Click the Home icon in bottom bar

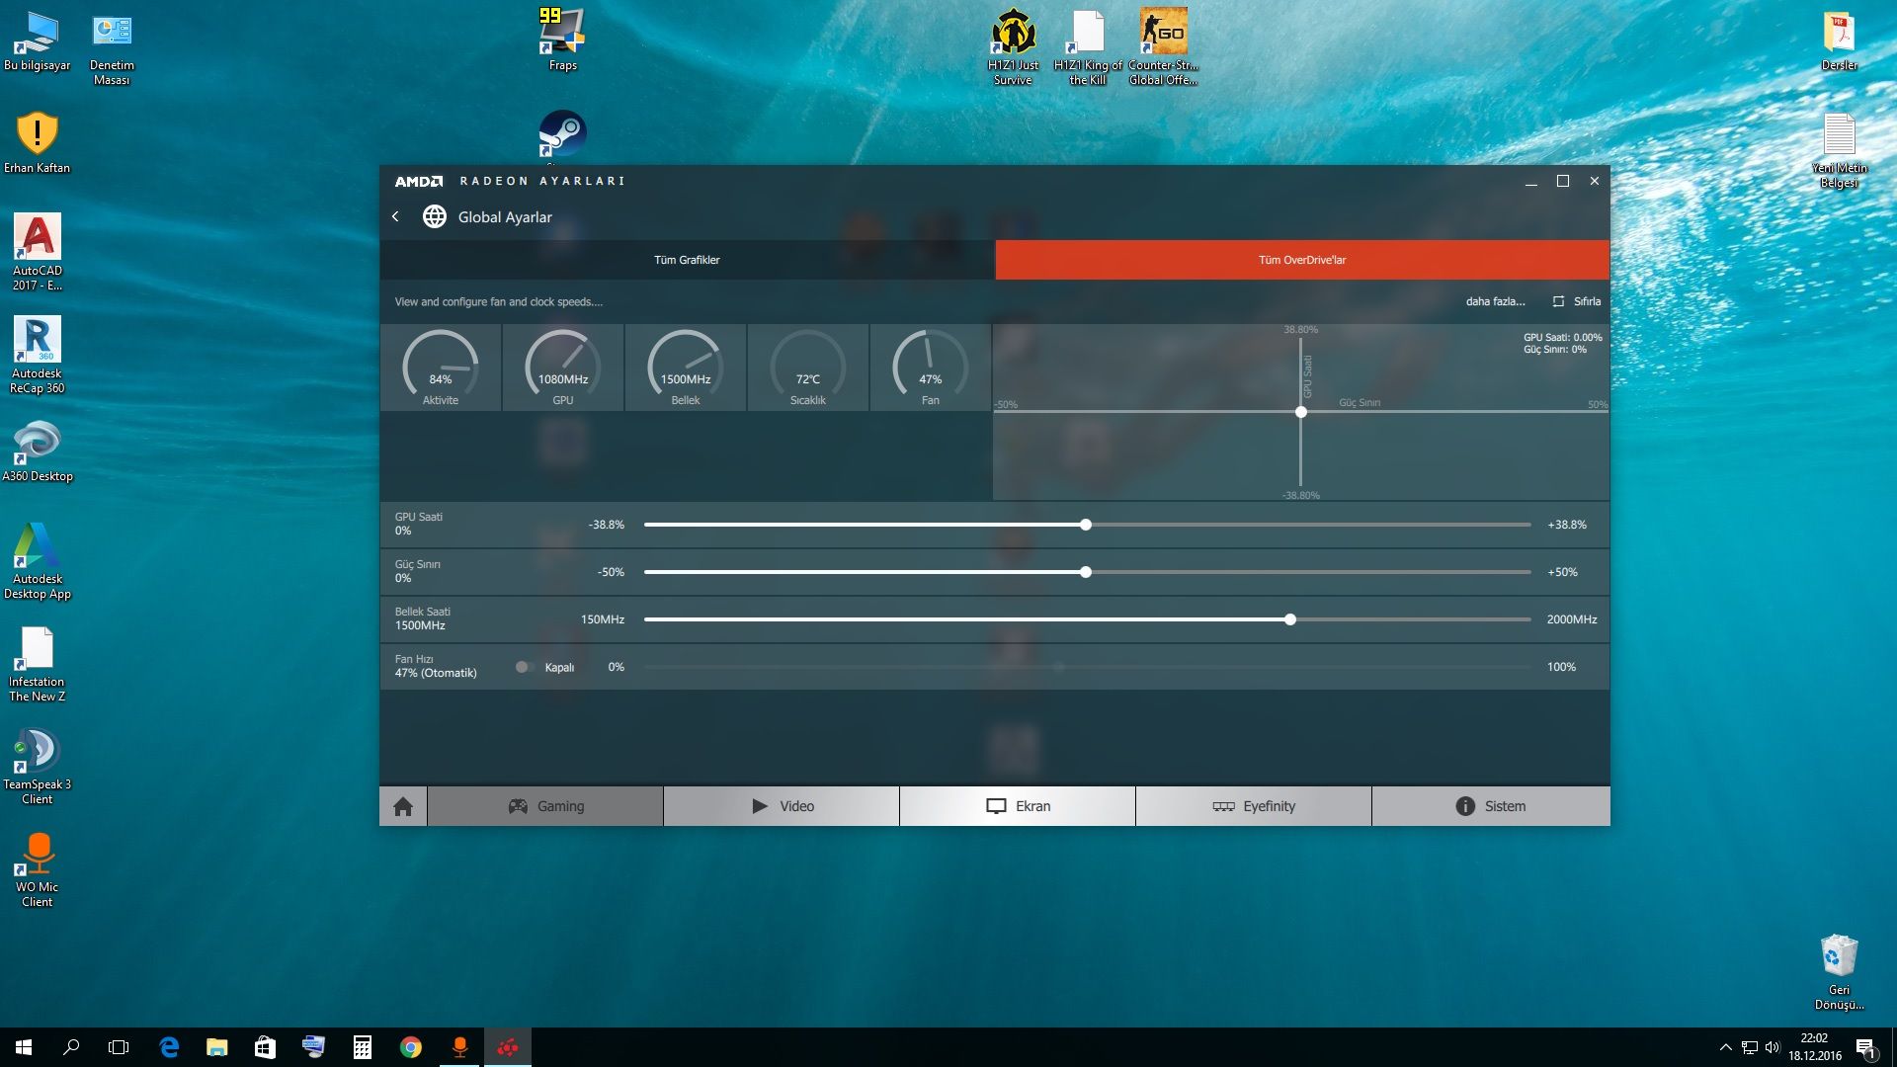point(402,806)
